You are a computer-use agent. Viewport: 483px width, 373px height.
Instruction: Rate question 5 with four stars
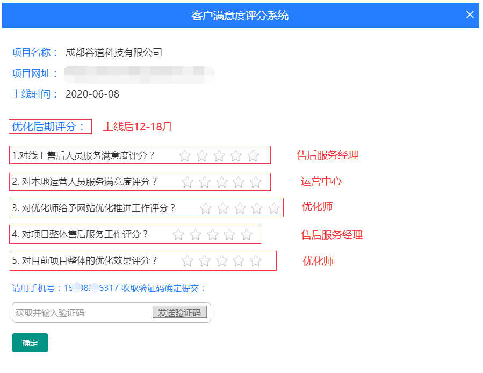click(x=239, y=261)
